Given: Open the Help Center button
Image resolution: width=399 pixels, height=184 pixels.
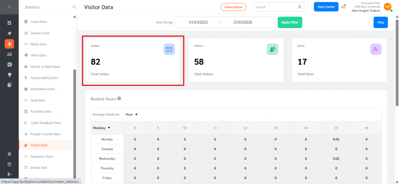Looking at the screenshot, I should (x=326, y=7).
